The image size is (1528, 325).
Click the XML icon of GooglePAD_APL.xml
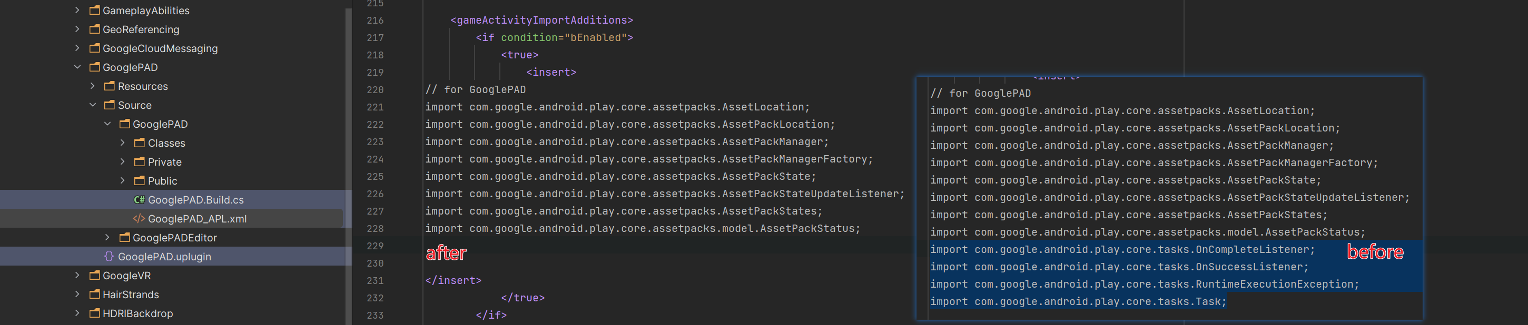click(x=139, y=218)
